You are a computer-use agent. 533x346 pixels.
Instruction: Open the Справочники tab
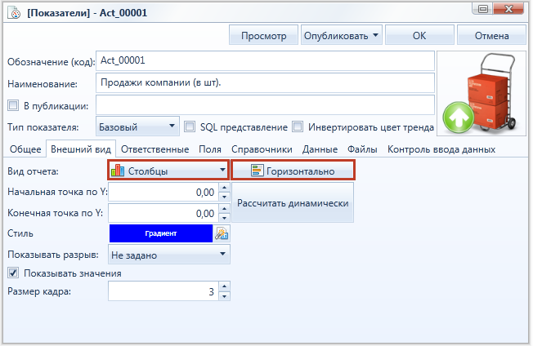[x=262, y=149]
